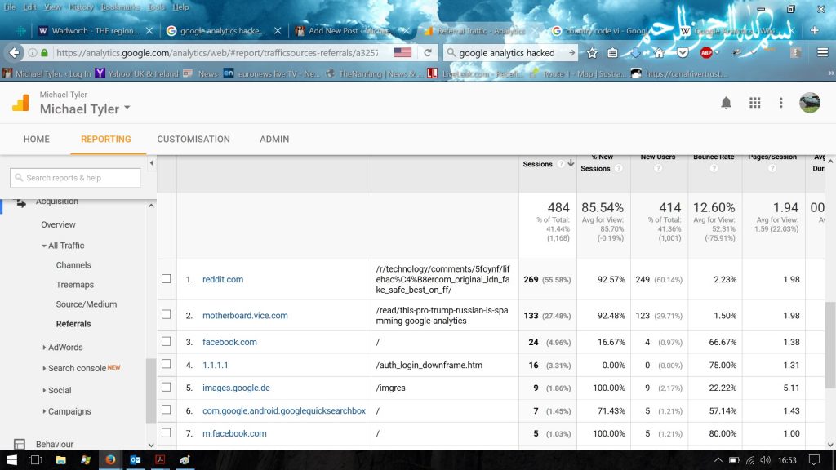Show more bookmarks via the overflow chevron

830,73
